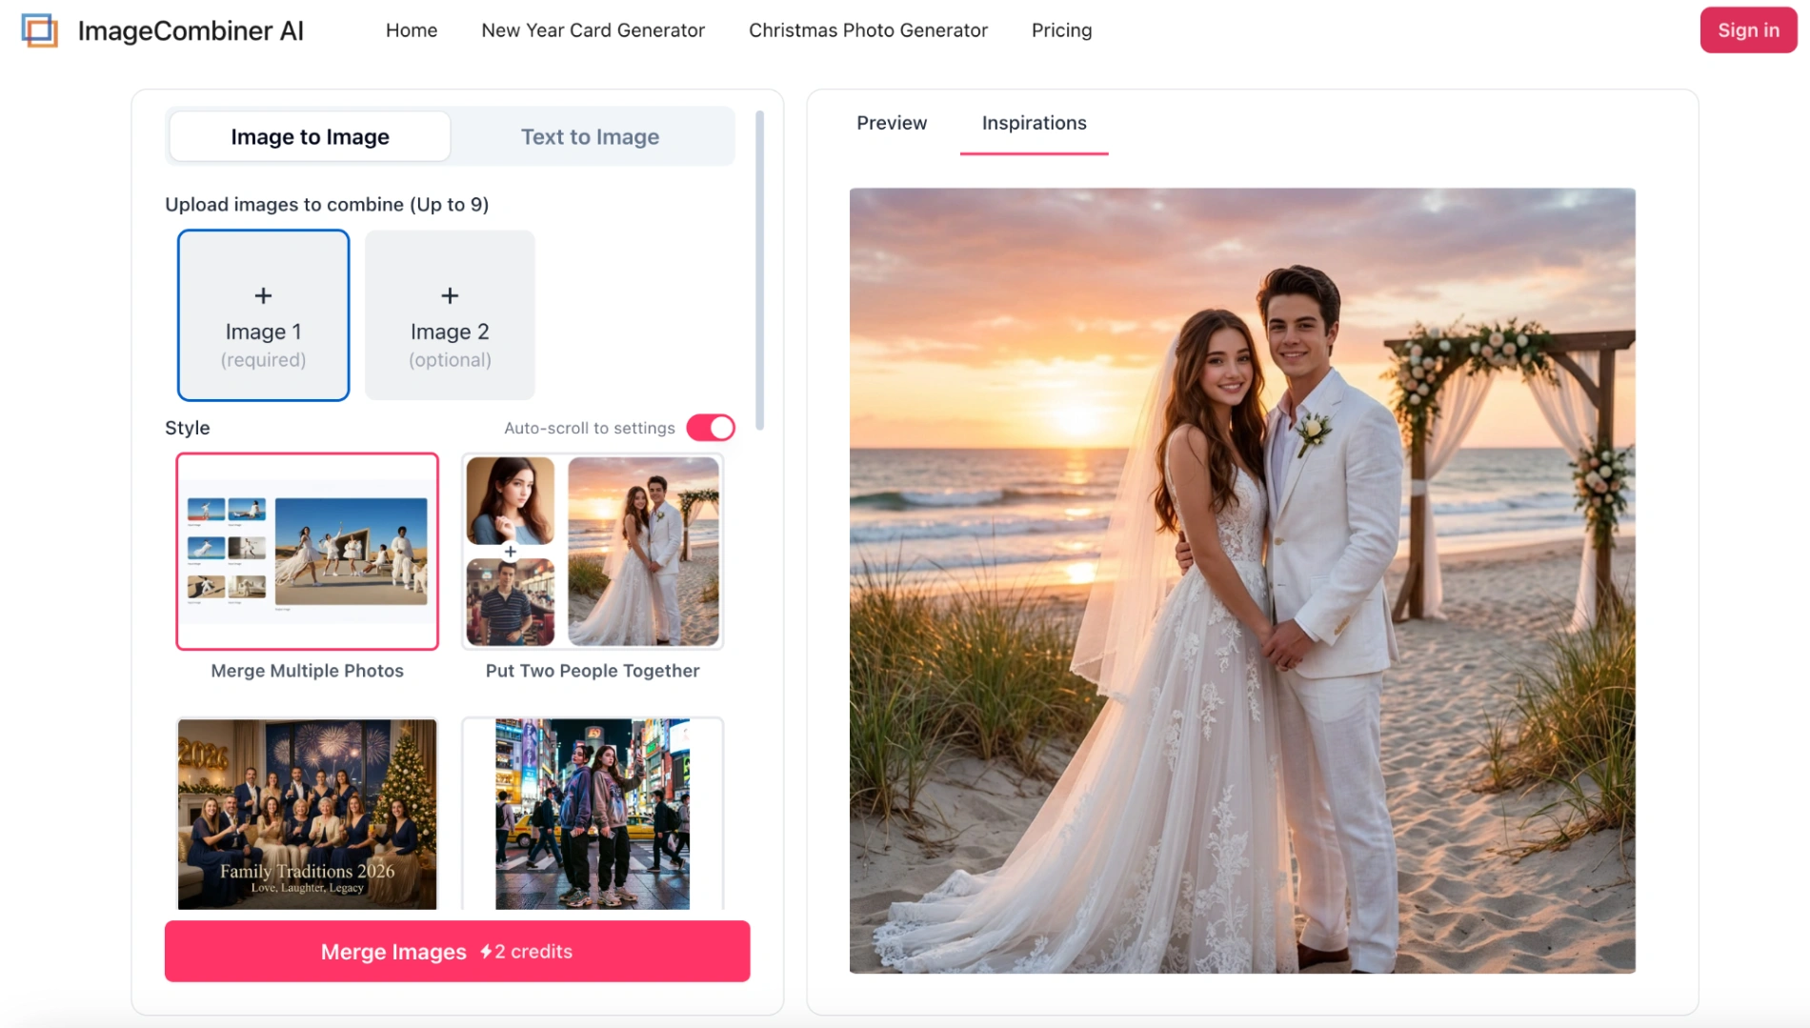This screenshot has width=1810, height=1028.
Task: Open New Year Card Generator page
Action: (593, 30)
